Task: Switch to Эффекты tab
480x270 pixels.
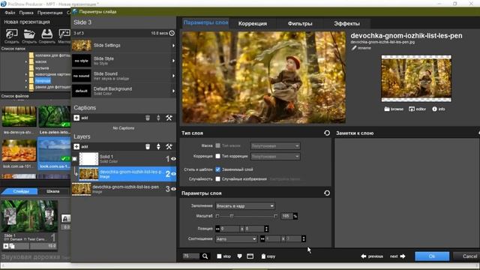Action: [x=346, y=23]
